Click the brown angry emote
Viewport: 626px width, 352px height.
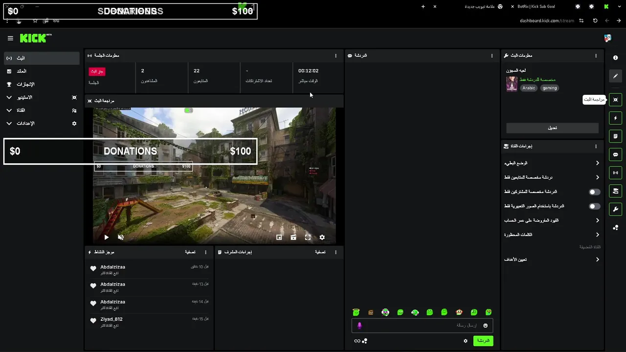(371, 312)
